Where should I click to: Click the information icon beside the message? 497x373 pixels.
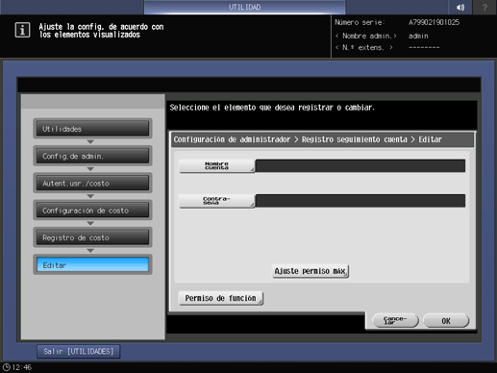point(22,30)
